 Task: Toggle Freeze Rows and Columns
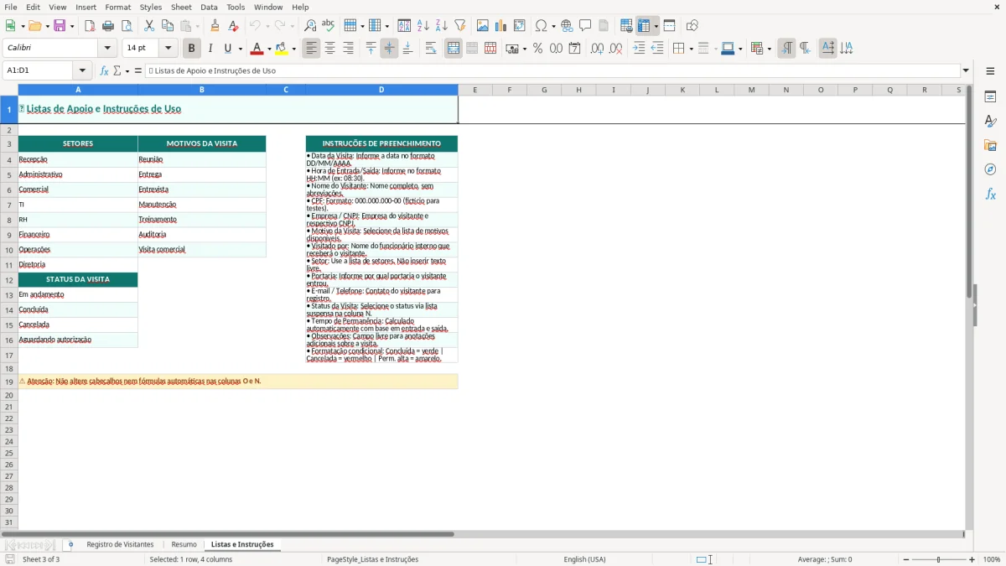tap(644, 26)
